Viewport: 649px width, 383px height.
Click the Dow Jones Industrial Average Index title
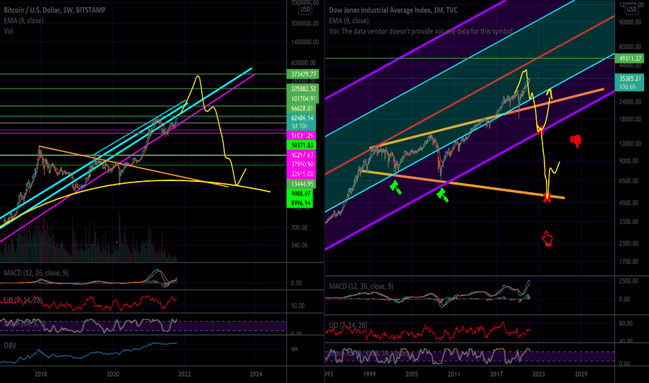tap(393, 10)
